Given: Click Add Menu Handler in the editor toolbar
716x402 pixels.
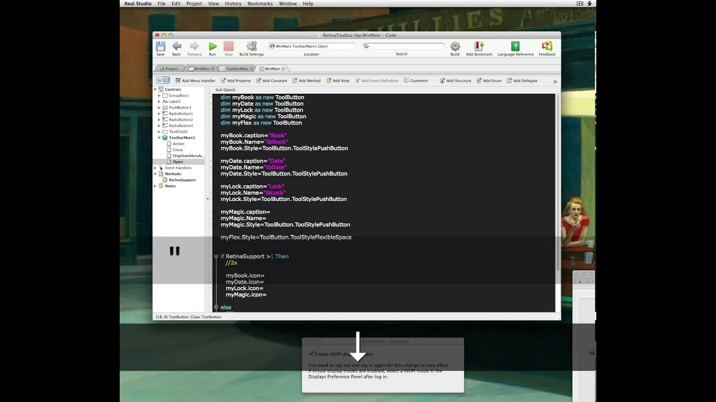Looking at the screenshot, I should 195,80.
